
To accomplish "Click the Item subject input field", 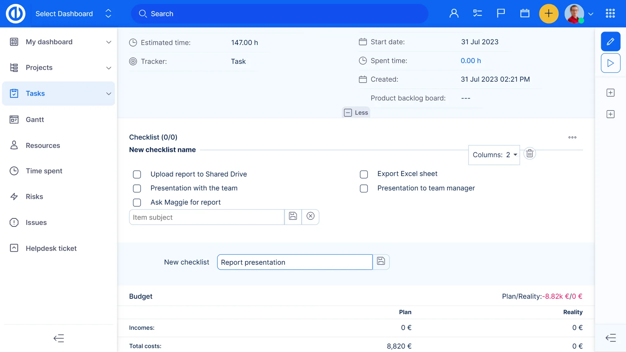I will (207, 217).
